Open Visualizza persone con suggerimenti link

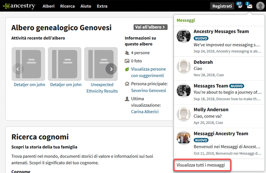click(148, 72)
